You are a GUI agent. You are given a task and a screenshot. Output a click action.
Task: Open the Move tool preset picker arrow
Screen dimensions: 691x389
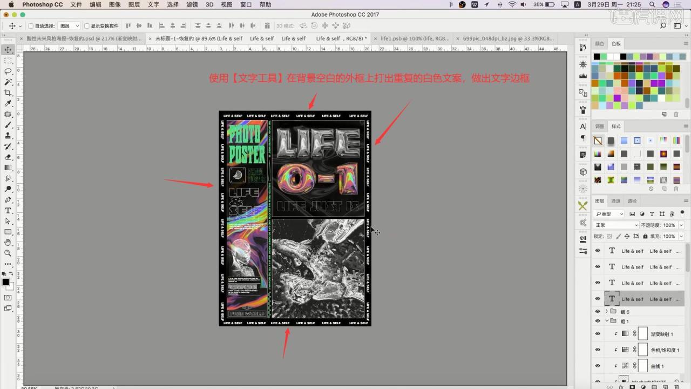click(x=21, y=26)
